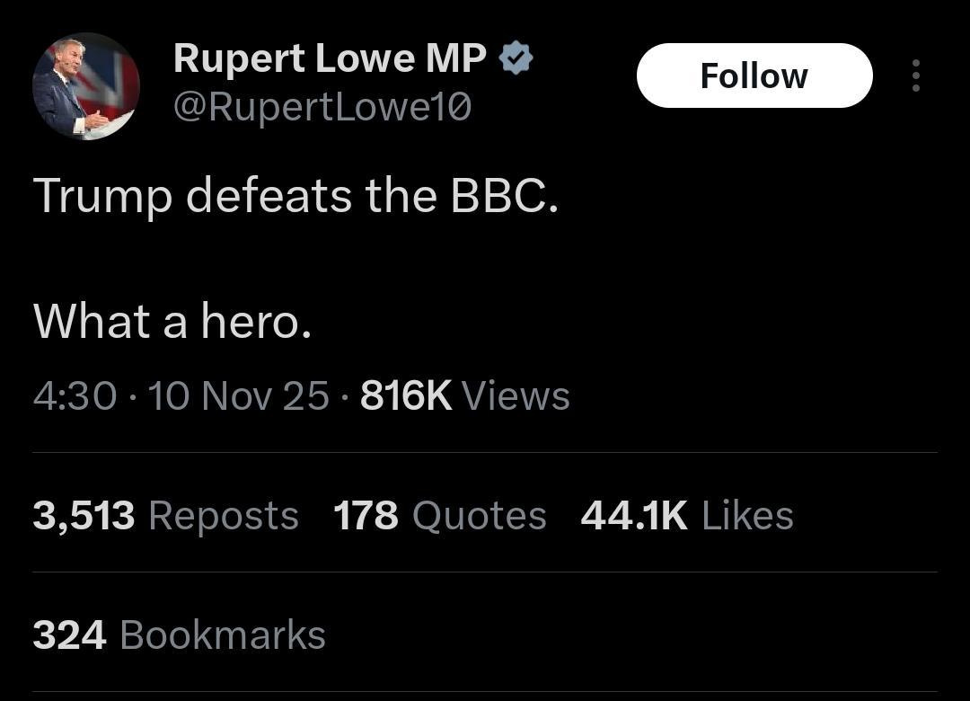This screenshot has height=701, width=970.
Task: Show the Quotes for this post
Action: pyautogui.click(x=479, y=516)
